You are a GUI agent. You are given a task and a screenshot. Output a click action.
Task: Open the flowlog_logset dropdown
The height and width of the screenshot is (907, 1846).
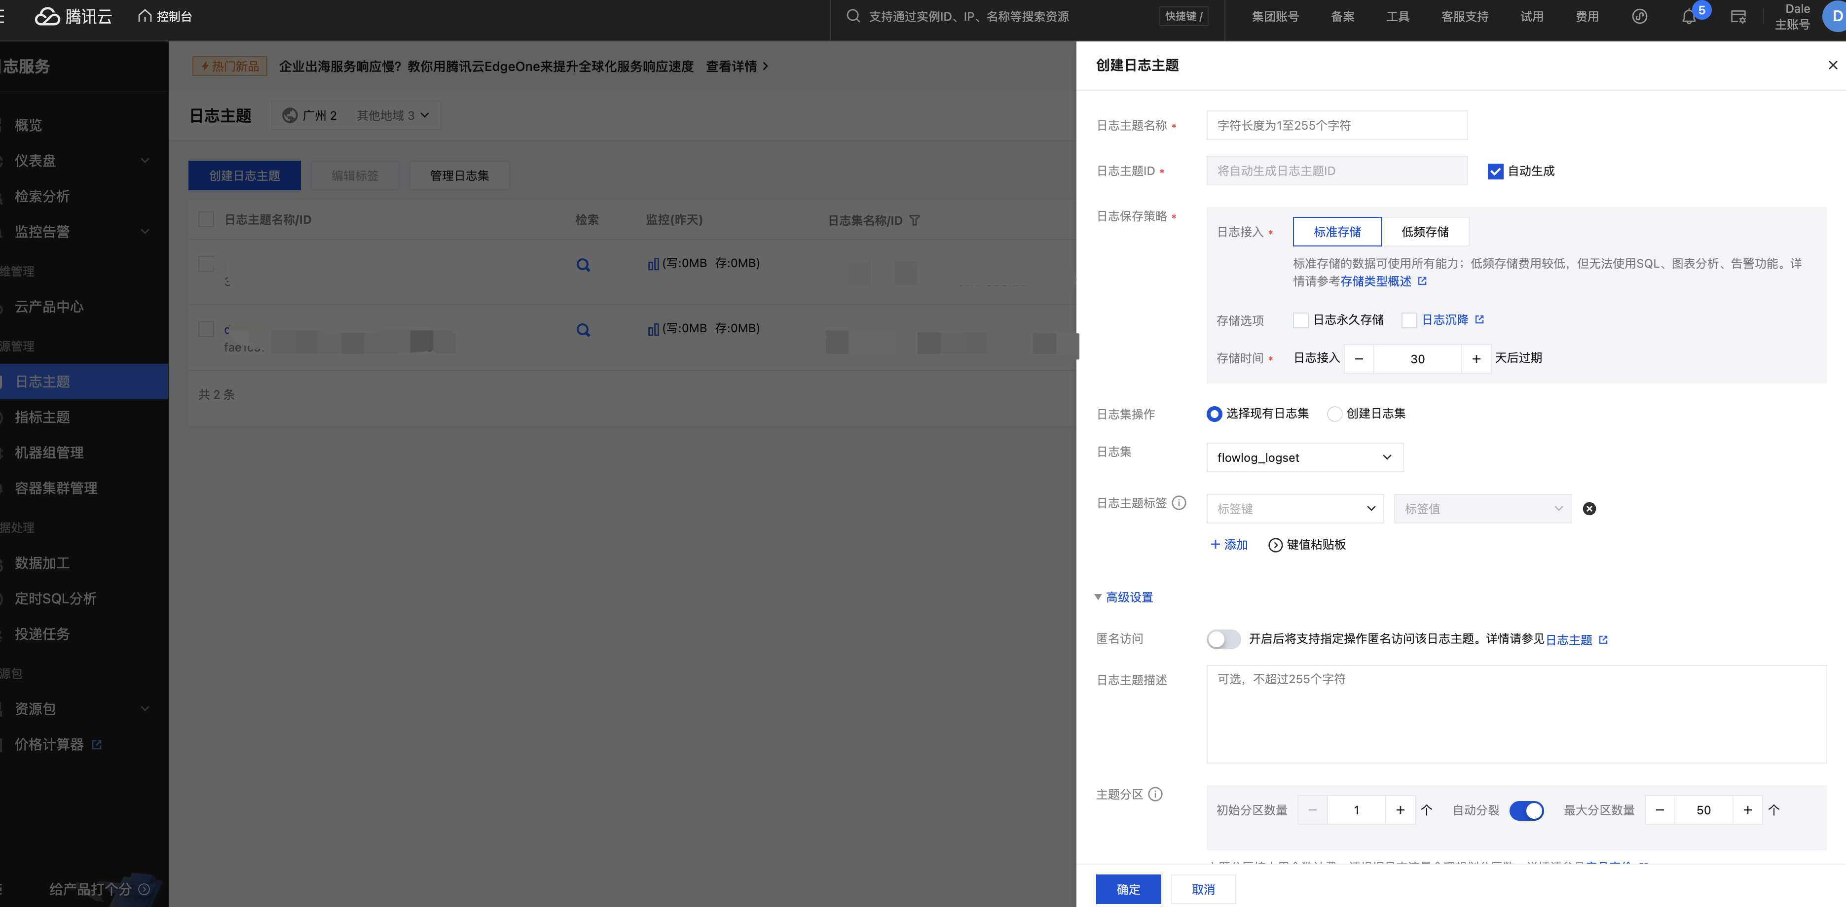pos(1304,457)
